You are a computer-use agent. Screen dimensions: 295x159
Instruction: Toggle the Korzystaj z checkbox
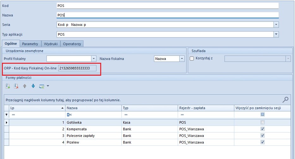point(192,58)
